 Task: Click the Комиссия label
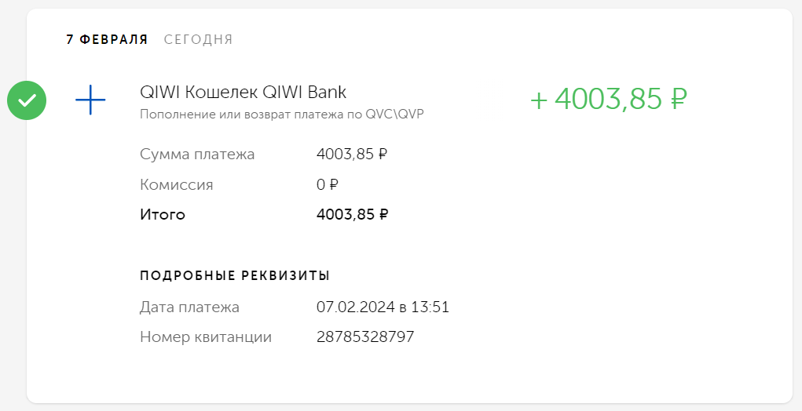click(177, 184)
